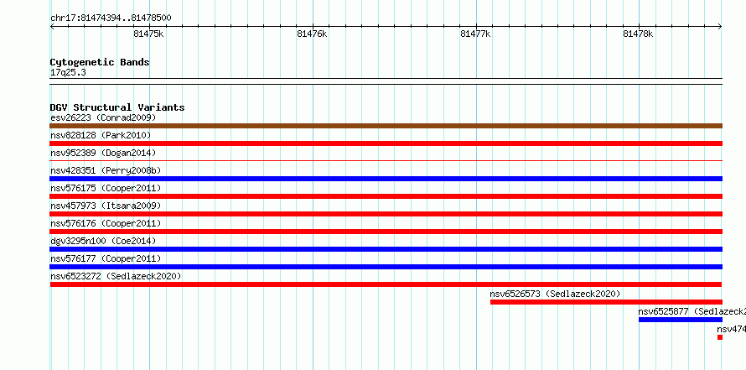This screenshot has height=370, width=746.
Task: Click the Cytogenetic Bands track title
Action: pyautogui.click(x=100, y=62)
